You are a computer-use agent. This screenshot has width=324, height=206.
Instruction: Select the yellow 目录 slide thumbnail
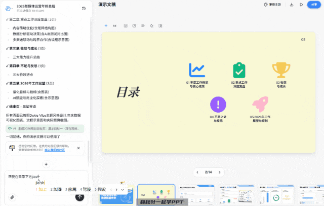point(156,194)
